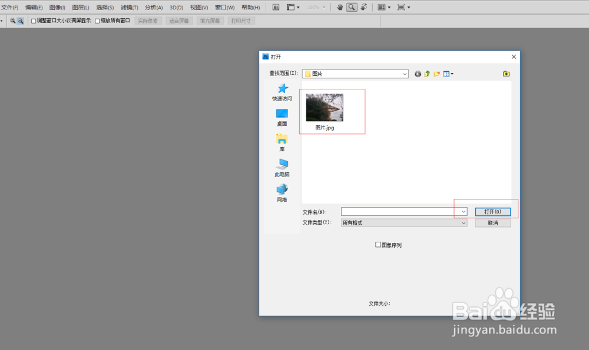Screen dimensions: 589x350
Task: Expand the 查找范围 folder dropdown
Action: [405, 74]
